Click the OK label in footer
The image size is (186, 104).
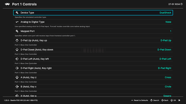coord(175,100)
